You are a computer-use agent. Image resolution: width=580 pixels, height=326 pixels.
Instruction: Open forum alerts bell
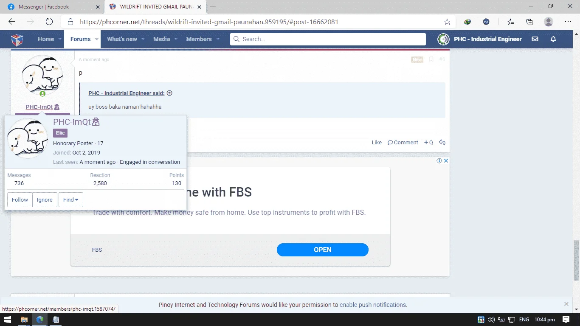click(553, 39)
